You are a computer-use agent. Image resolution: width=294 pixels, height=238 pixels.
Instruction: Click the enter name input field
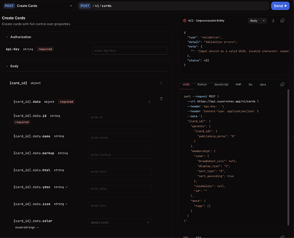120,138
